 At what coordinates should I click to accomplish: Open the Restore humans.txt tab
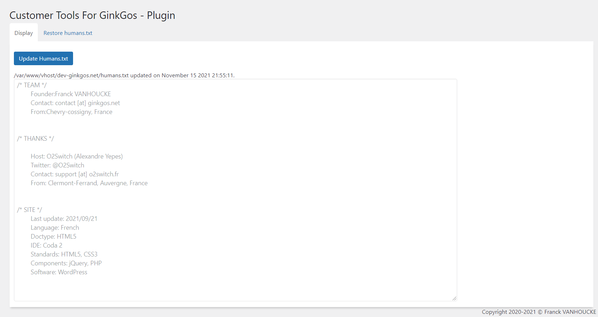coord(68,33)
